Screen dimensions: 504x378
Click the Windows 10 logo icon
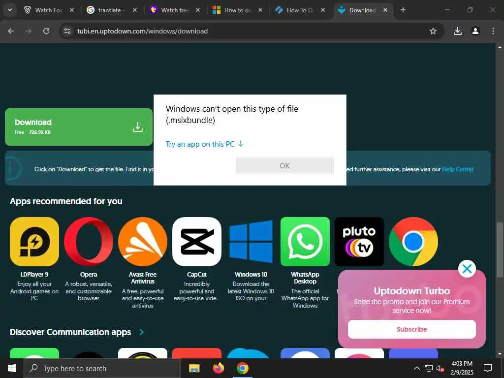click(251, 241)
